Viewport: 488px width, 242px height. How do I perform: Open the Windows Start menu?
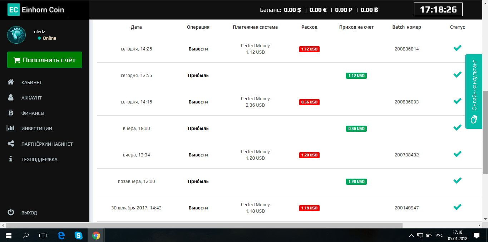pyautogui.click(x=9, y=236)
